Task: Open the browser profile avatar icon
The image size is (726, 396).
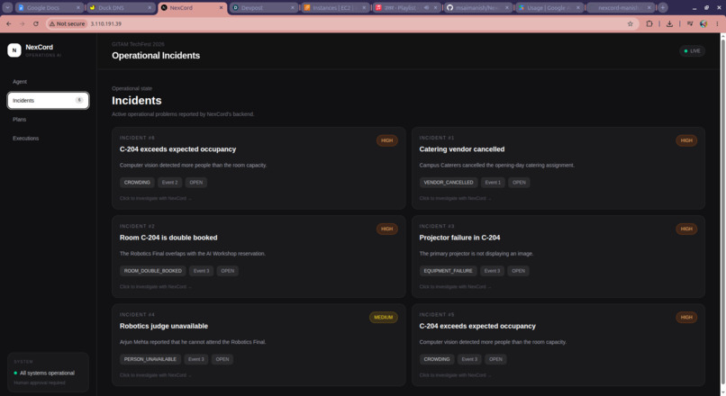Action: [703, 23]
